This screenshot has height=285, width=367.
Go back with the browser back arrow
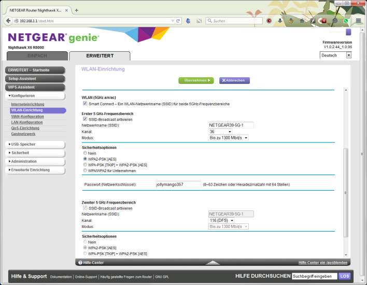click(x=8, y=21)
